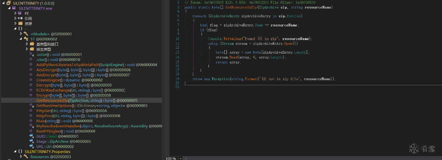Viewport: 442px width, 160px height.
Task: Follow the Exception type in throw statement
Action: 220,79
